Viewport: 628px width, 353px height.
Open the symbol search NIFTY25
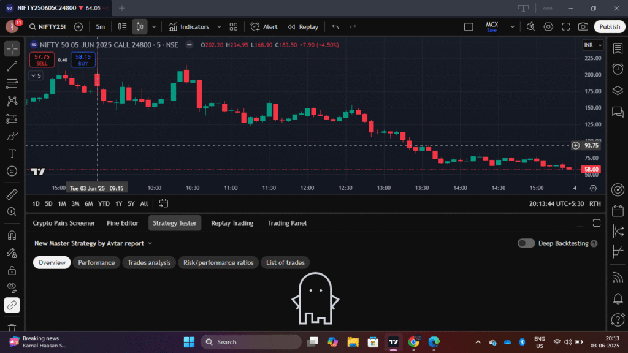coord(47,27)
